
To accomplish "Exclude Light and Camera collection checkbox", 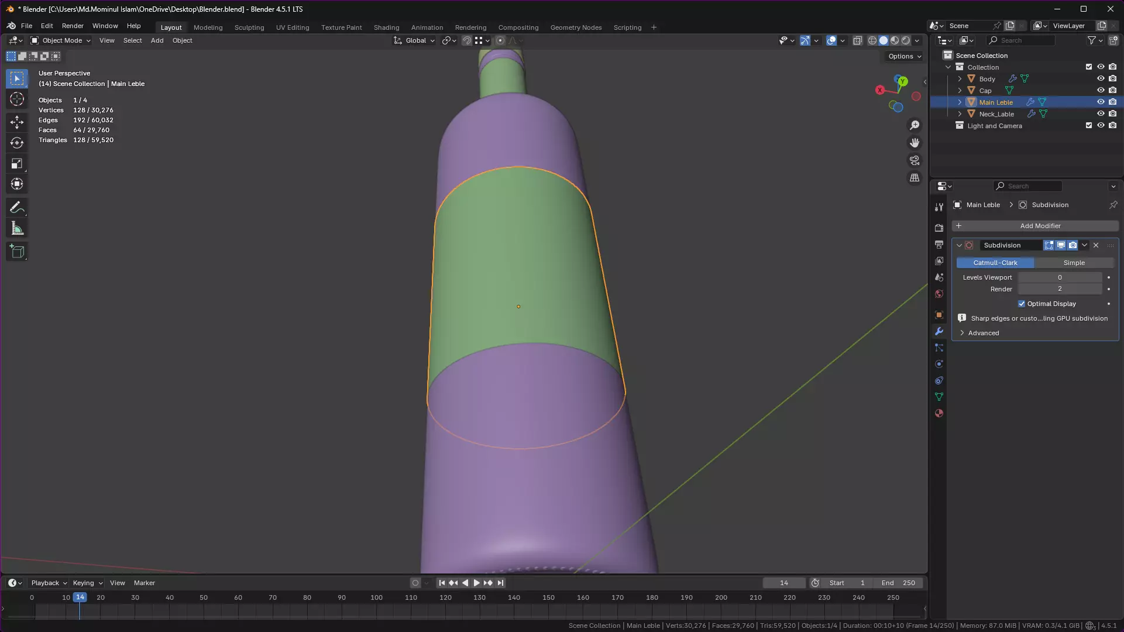I will [x=1089, y=125].
